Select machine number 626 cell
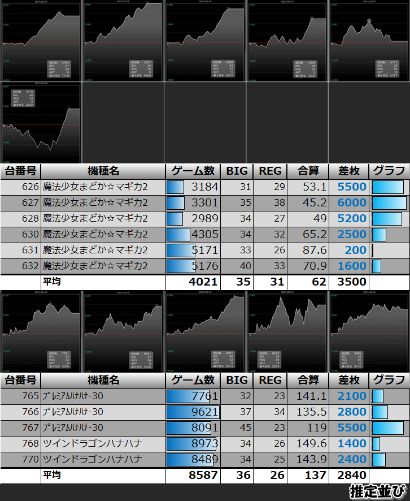 [x=21, y=187]
